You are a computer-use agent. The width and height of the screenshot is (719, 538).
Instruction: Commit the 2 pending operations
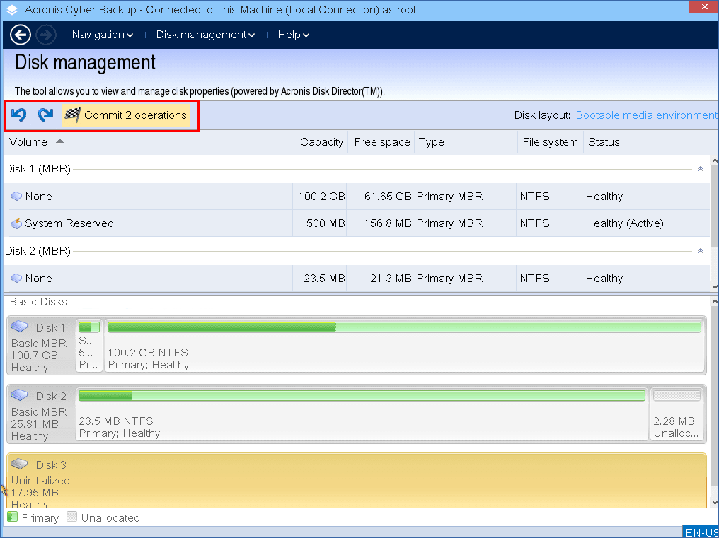(x=127, y=115)
